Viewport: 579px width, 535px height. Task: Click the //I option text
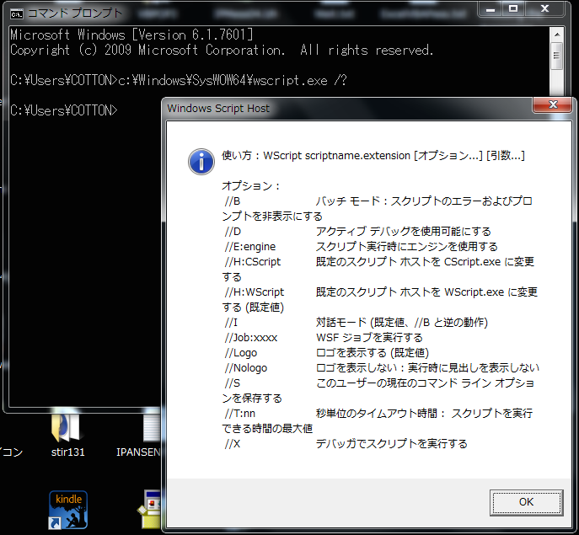[x=231, y=323]
